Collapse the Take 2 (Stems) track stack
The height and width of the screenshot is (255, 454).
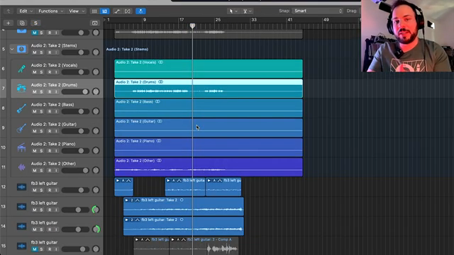12,49
